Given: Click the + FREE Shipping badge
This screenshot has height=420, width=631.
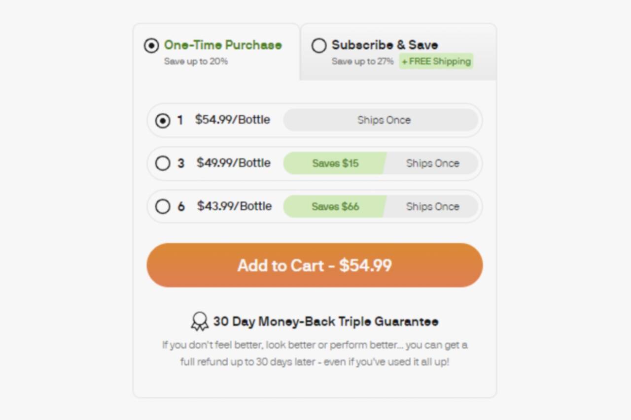Looking at the screenshot, I should coord(436,62).
